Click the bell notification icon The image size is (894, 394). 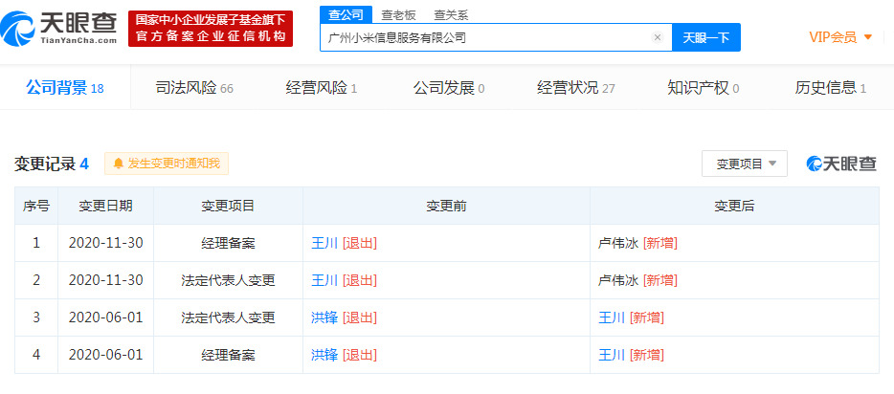tap(119, 164)
